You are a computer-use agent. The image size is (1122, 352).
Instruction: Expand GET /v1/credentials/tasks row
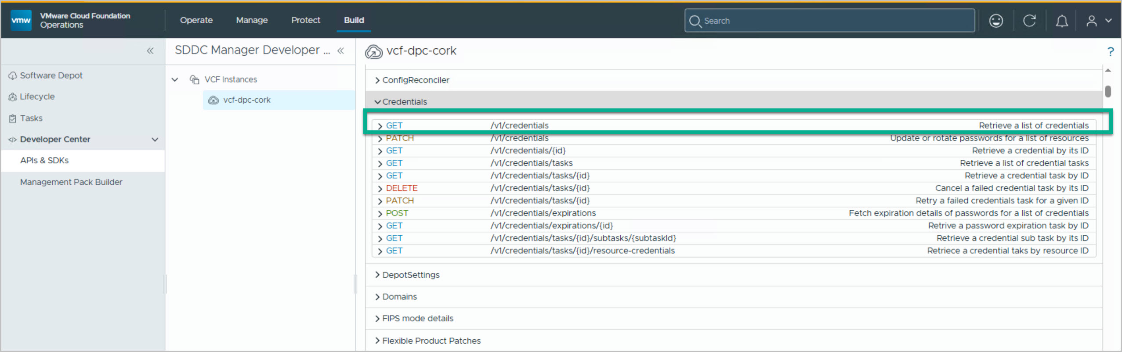click(x=380, y=164)
